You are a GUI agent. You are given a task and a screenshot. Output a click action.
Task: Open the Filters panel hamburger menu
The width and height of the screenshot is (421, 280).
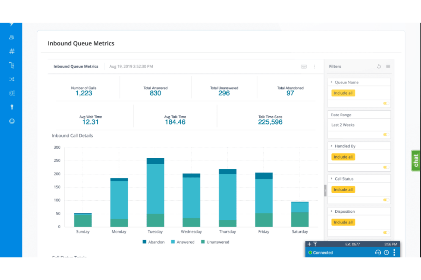coord(388,66)
